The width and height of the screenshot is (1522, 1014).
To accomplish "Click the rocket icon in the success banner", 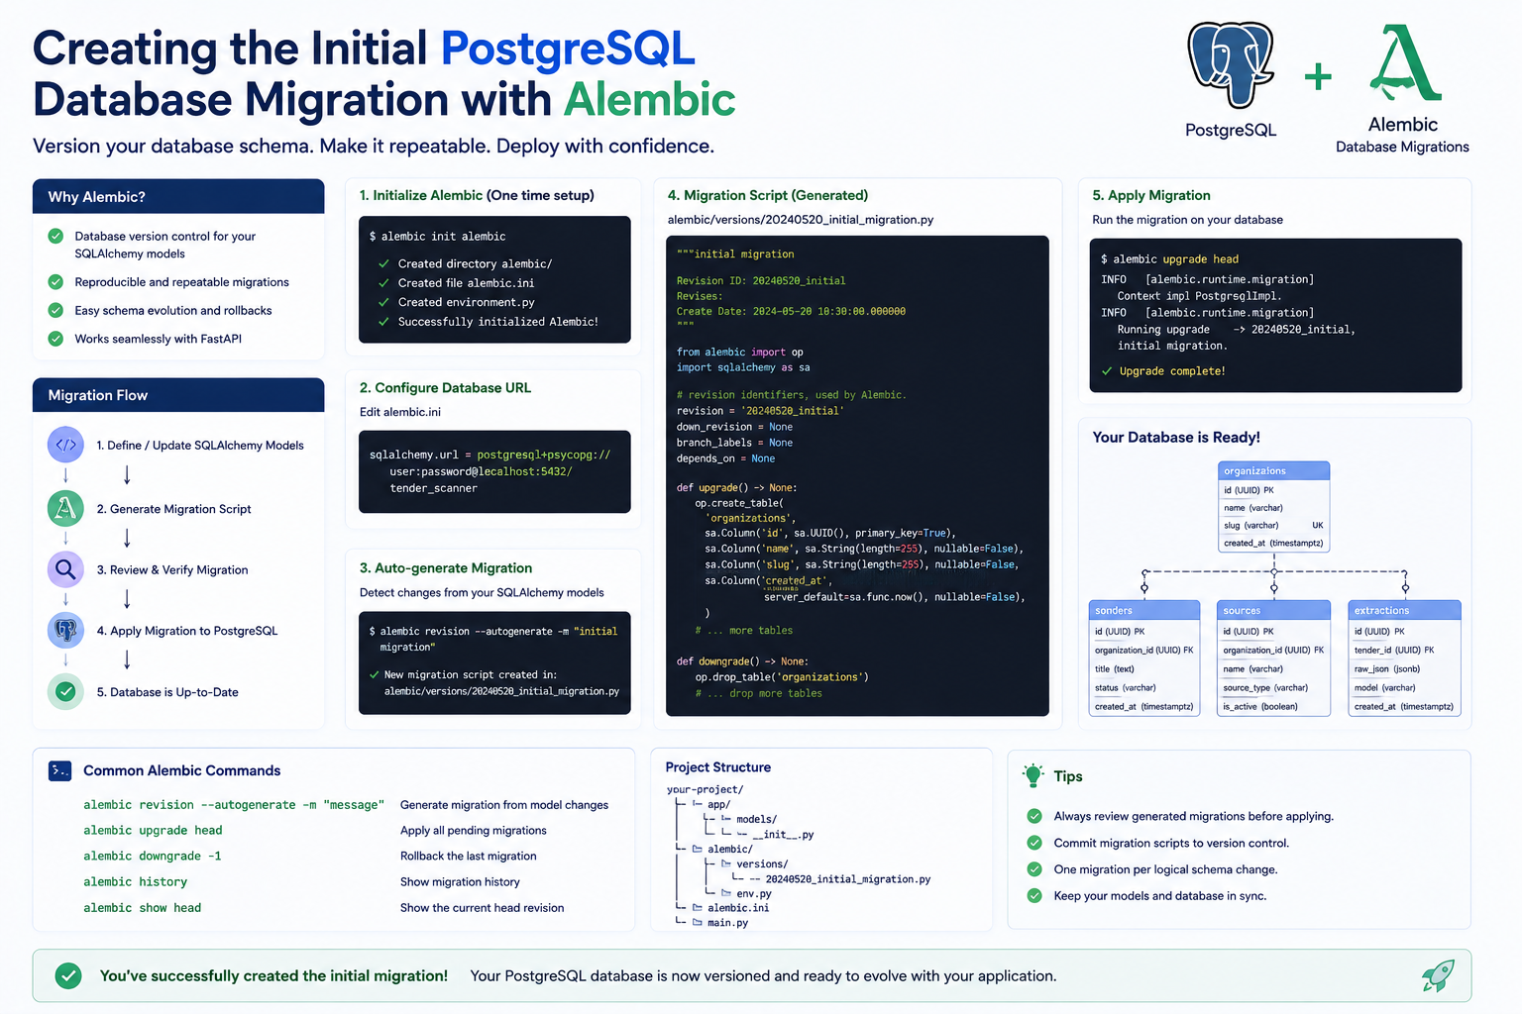I will [x=1438, y=975].
